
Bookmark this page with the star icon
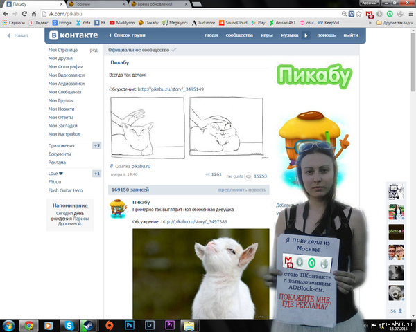pos(358,14)
